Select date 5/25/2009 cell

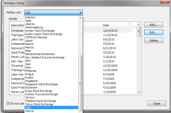click(x=110, y=83)
